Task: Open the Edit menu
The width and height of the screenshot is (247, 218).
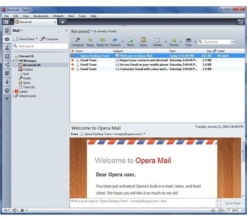Action: pos(16,16)
